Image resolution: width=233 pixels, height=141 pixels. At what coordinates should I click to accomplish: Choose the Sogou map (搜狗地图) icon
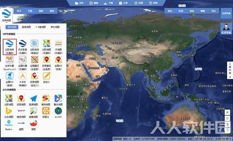pos(46,98)
